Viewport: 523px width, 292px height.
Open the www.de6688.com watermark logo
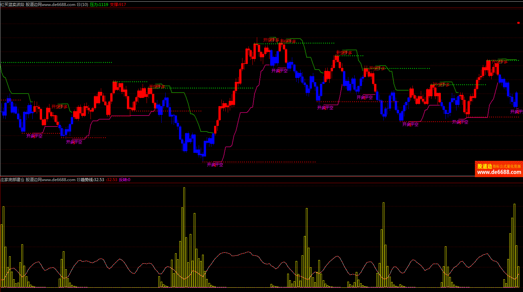tap(499, 169)
